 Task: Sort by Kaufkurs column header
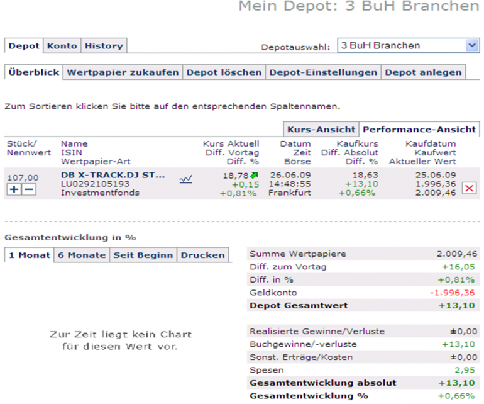[357, 143]
